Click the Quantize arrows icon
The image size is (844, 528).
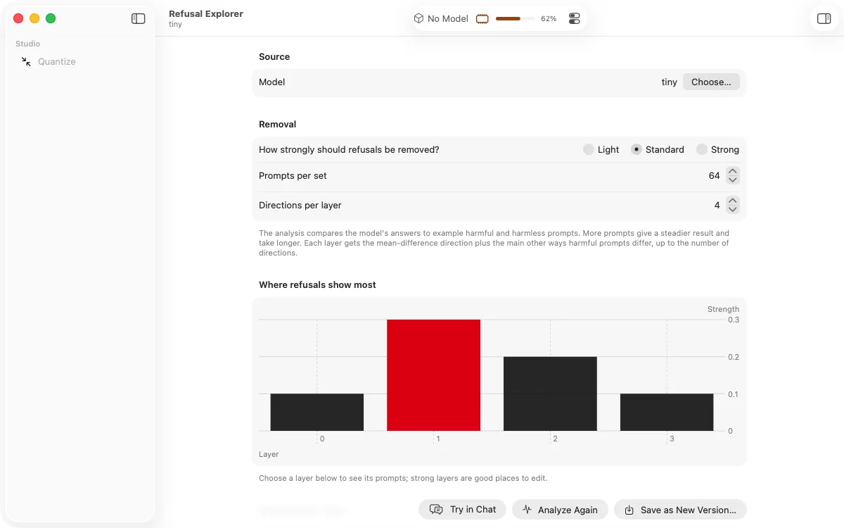coord(26,62)
